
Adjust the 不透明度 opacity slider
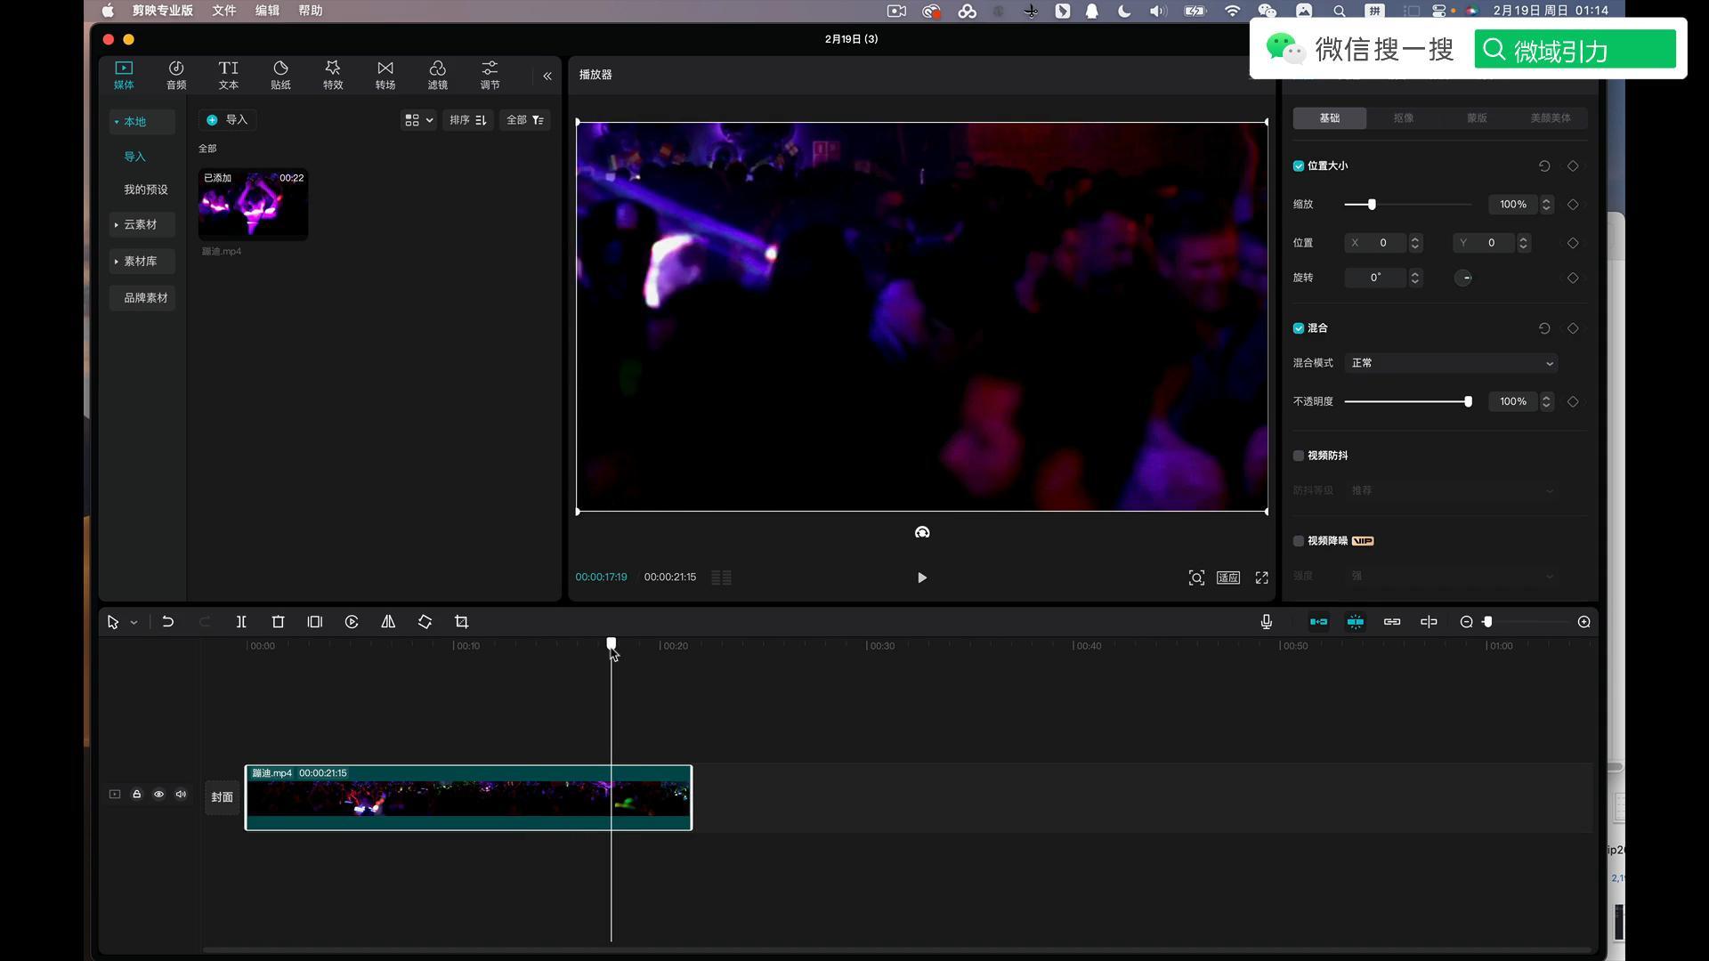click(1468, 402)
